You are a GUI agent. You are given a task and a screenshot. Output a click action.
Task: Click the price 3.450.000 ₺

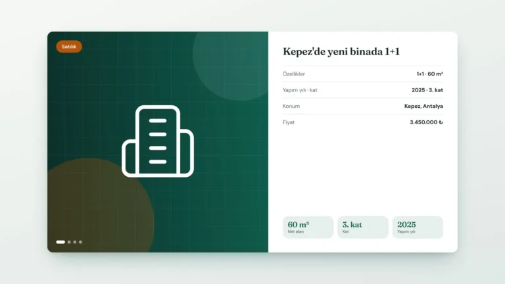point(426,122)
